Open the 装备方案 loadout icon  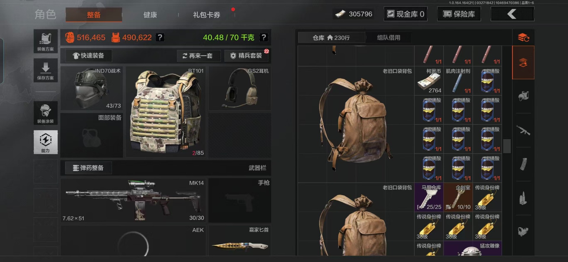click(46, 41)
